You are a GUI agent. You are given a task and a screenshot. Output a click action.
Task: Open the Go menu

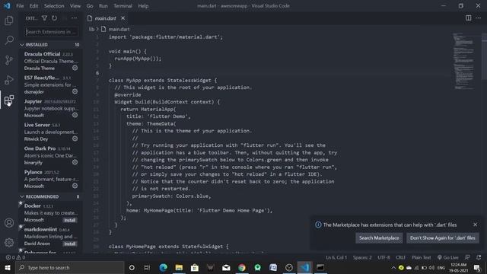90,6
